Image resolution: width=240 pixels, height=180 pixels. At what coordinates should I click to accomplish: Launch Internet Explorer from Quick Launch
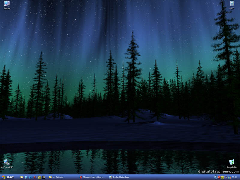(31, 177)
